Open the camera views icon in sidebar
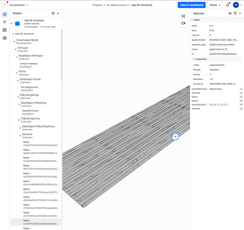244x230 pixels. click(5, 38)
